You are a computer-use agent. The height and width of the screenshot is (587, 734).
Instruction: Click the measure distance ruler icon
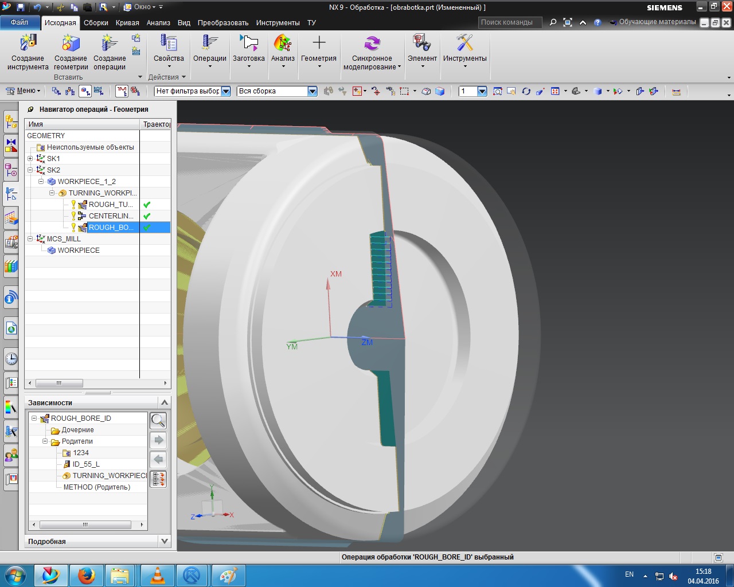point(677,91)
